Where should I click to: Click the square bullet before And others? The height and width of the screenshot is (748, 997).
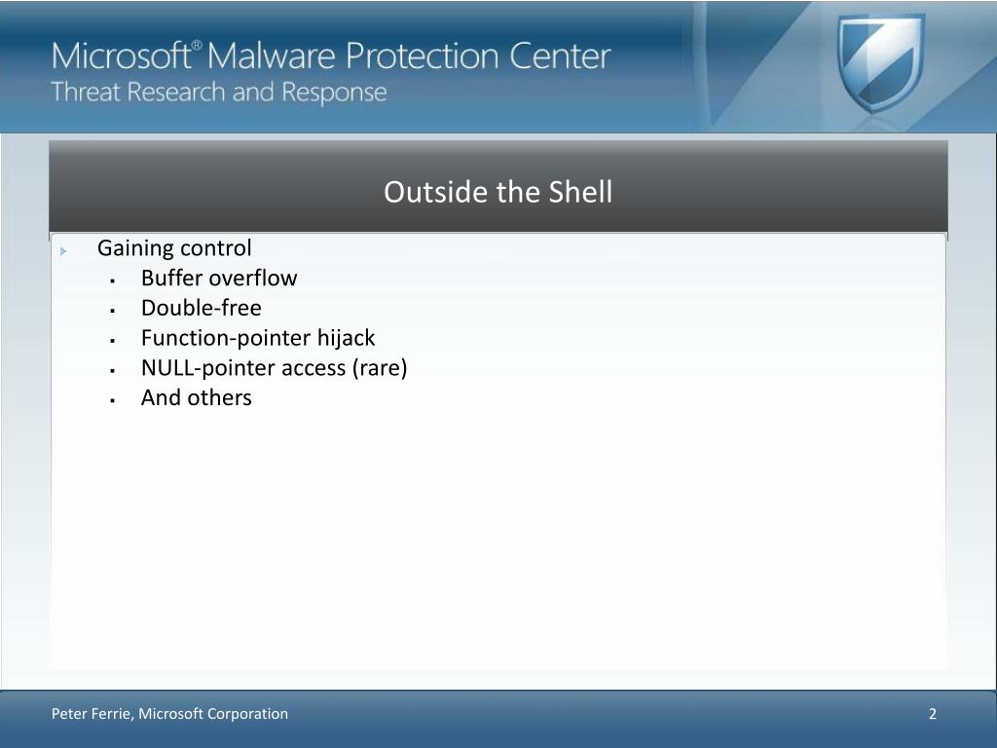[113, 400]
